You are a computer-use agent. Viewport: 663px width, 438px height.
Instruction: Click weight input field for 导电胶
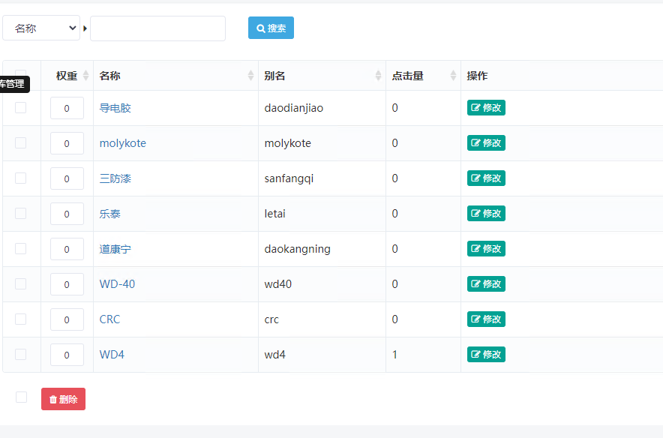pos(67,108)
